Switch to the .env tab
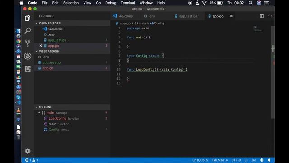Viewport: 289px width, 163px height. 152,16
